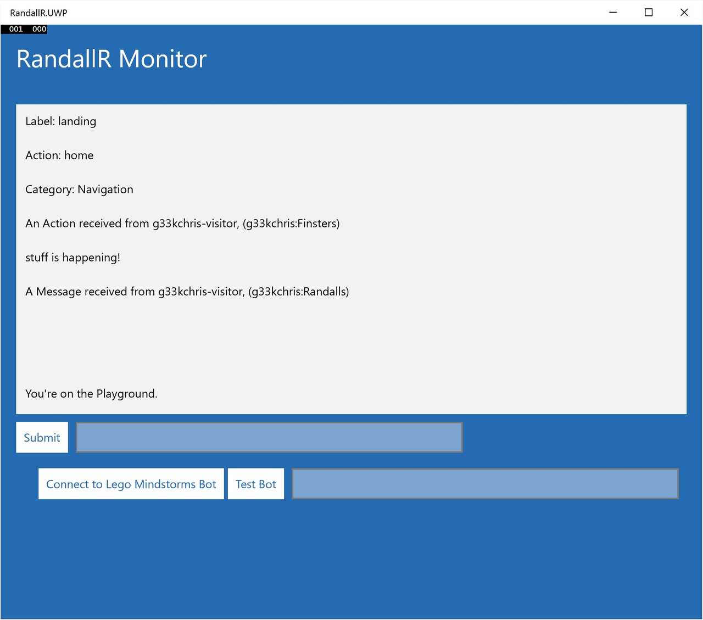
Task: Click the g33kchris:Randalls message entry
Action: click(187, 291)
